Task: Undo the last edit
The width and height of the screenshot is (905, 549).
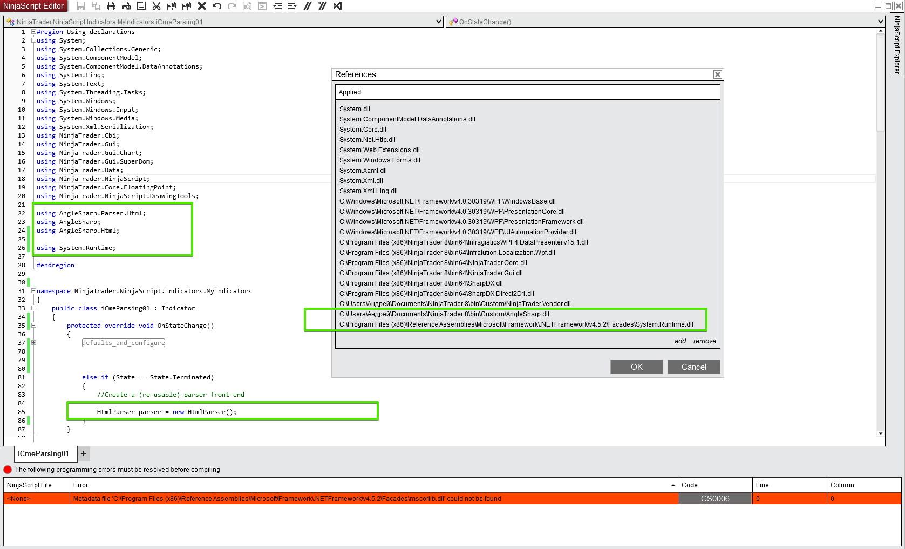Action: (x=217, y=6)
